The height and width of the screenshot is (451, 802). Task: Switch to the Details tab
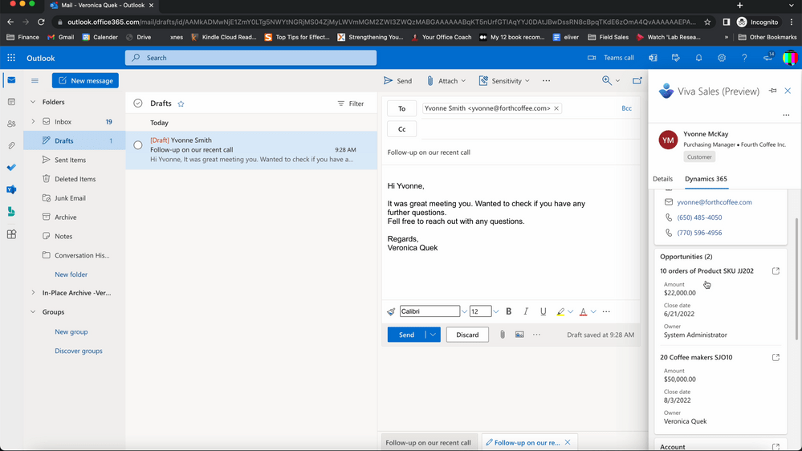point(662,179)
